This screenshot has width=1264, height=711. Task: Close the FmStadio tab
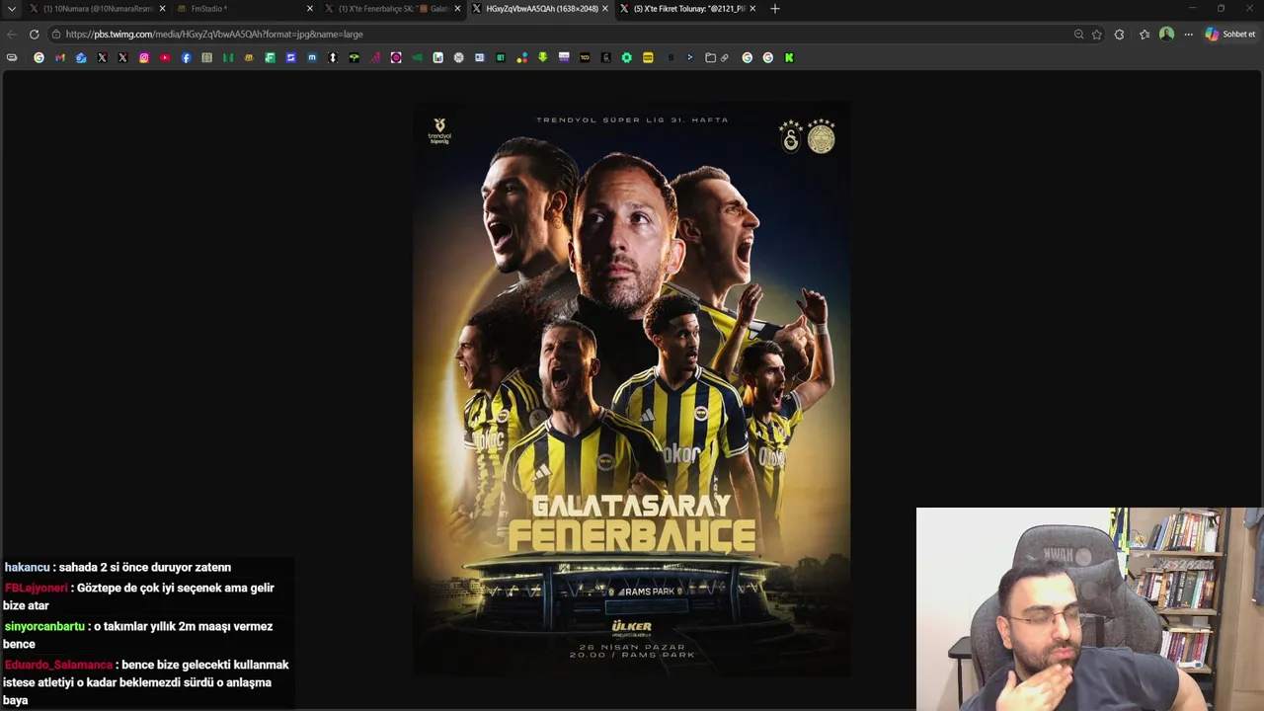(310, 9)
